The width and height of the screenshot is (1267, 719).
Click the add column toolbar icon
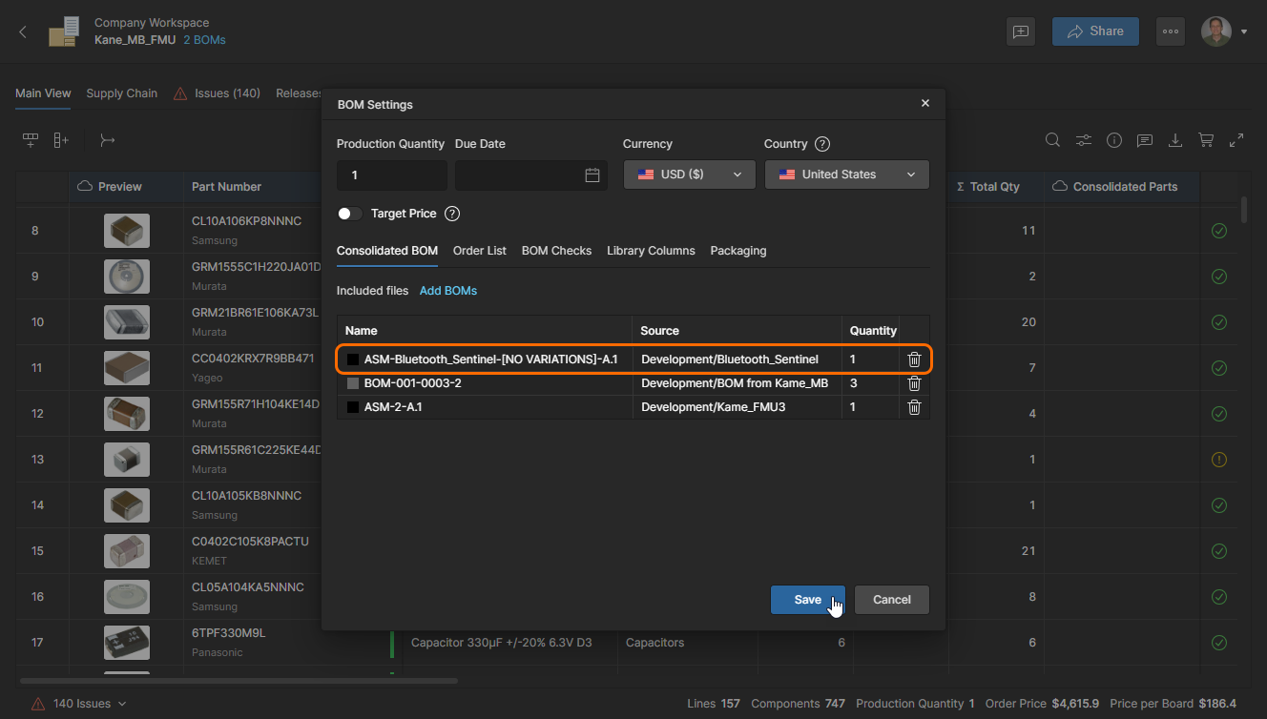[61, 140]
